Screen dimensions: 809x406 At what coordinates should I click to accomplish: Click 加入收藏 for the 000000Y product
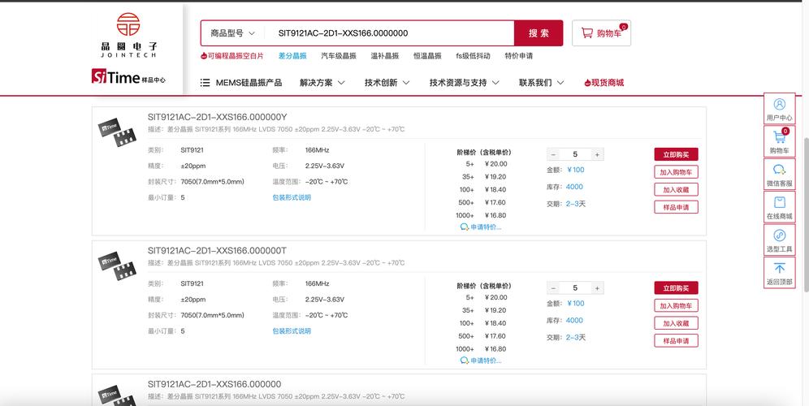click(676, 190)
